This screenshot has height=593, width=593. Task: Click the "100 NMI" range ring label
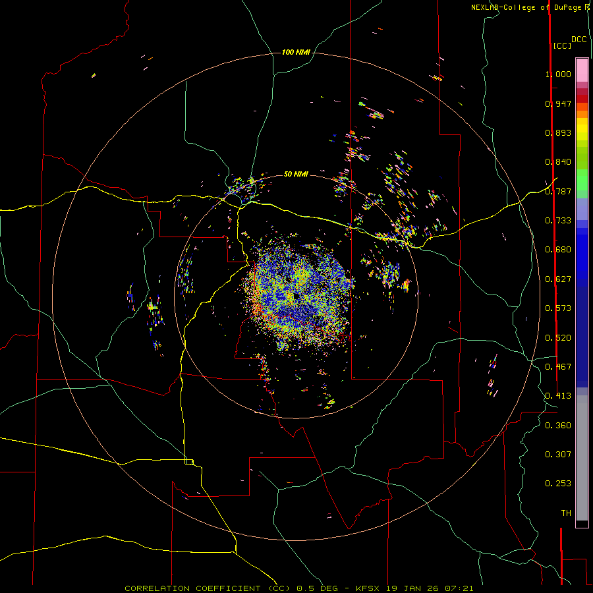point(296,52)
